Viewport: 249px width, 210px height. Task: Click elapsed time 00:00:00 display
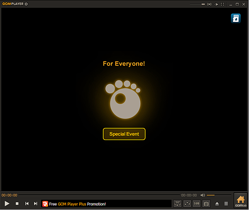click(10, 195)
